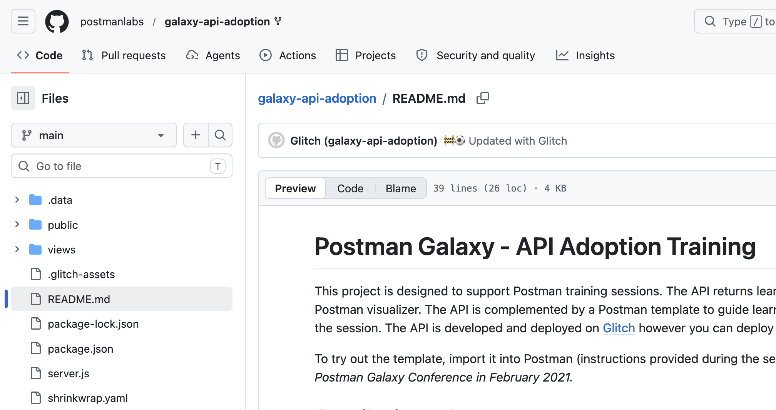Open the Security and quality tab
Viewport: 776px width, 410px height.
476,55
